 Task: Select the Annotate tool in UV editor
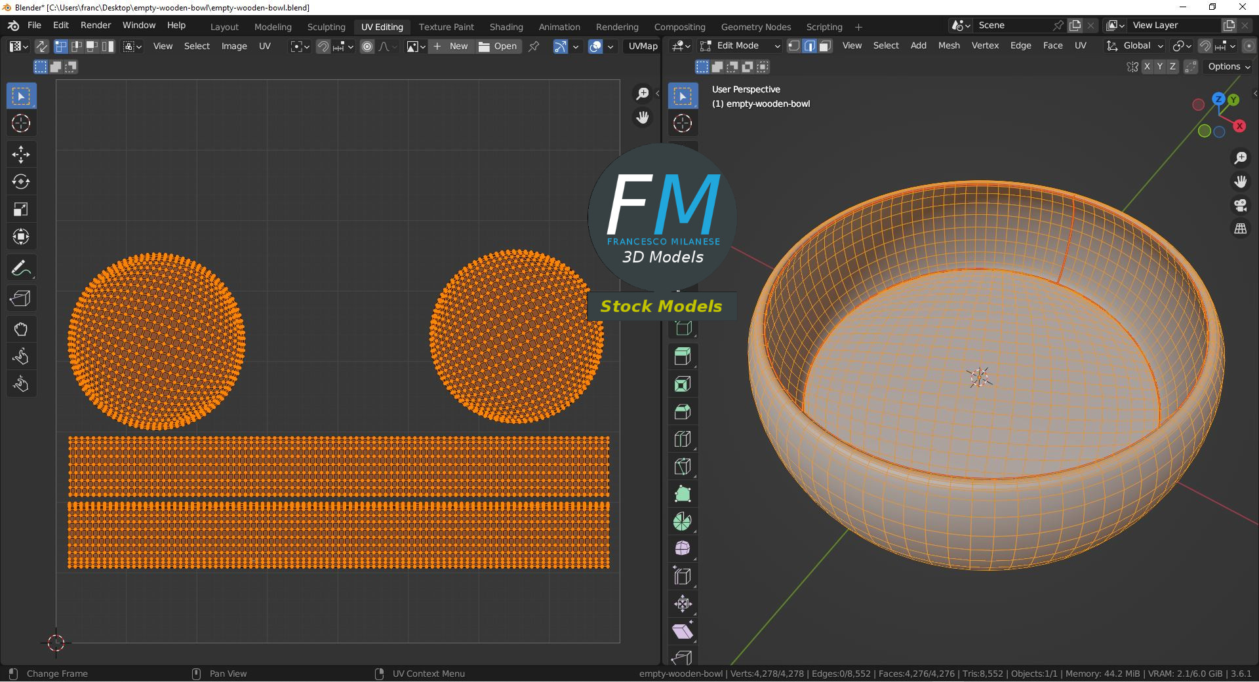pyautogui.click(x=21, y=268)
